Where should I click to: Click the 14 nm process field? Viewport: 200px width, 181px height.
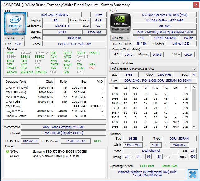98,15
